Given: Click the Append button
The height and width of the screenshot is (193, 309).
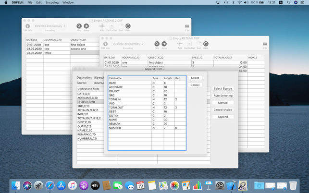Looking at the screenshot, I should [223, 117].
